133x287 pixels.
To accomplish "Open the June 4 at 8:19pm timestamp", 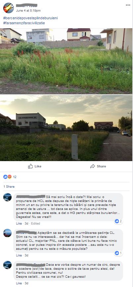I will coord(28,11).
